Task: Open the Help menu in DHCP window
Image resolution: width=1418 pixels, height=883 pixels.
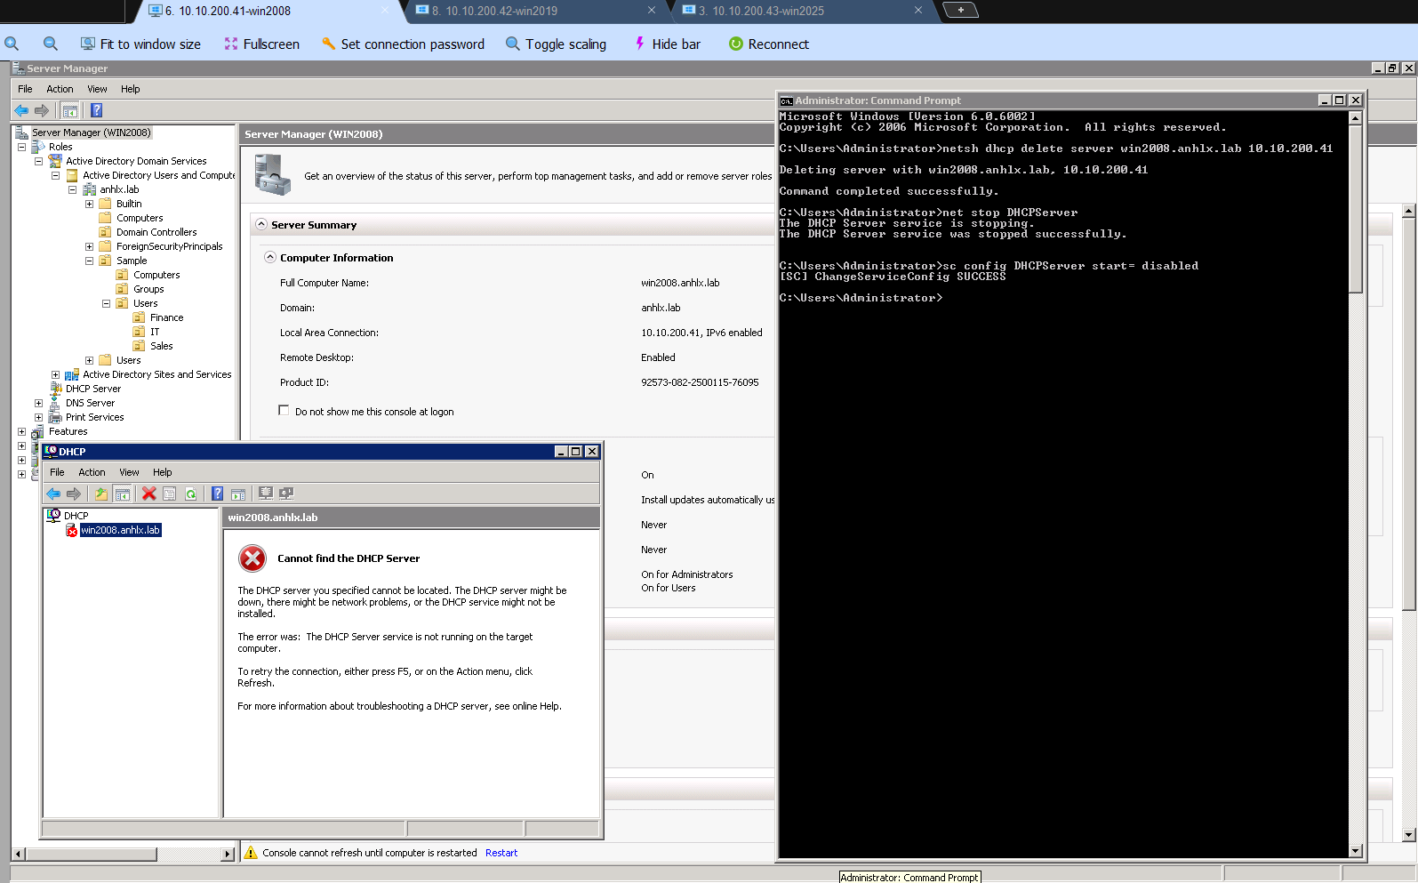Action: tap(162, 472)
